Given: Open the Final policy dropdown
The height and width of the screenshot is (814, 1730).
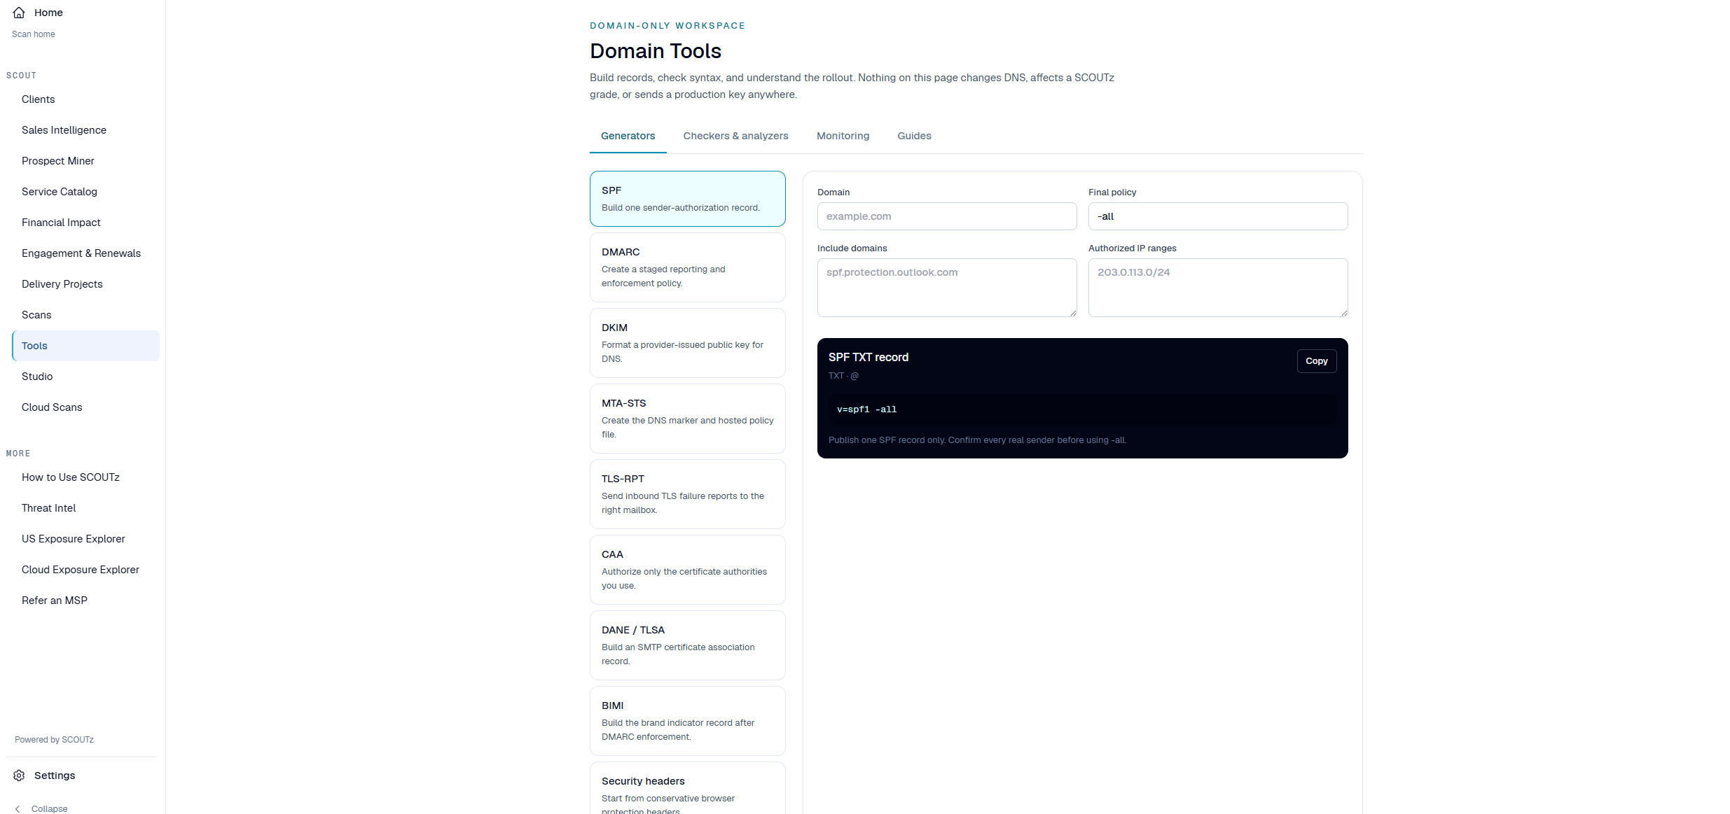Looking at the screenshot, I should 1217,216.
